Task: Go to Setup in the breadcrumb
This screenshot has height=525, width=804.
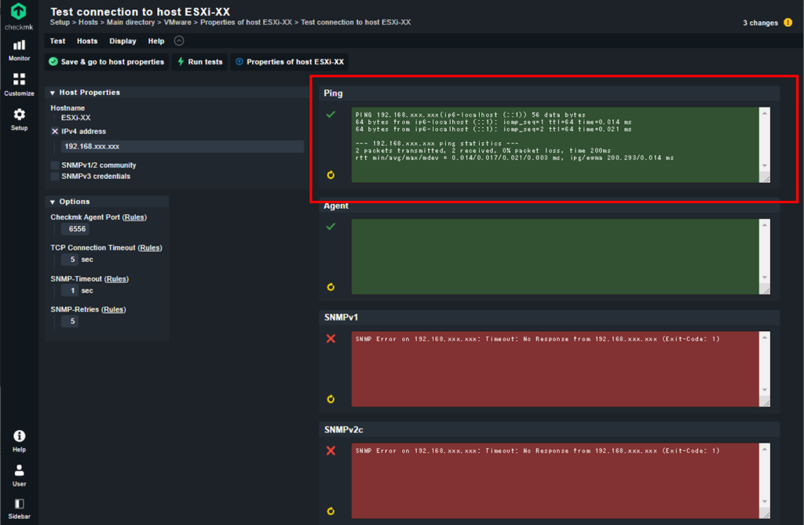Action: coord(60,22)
